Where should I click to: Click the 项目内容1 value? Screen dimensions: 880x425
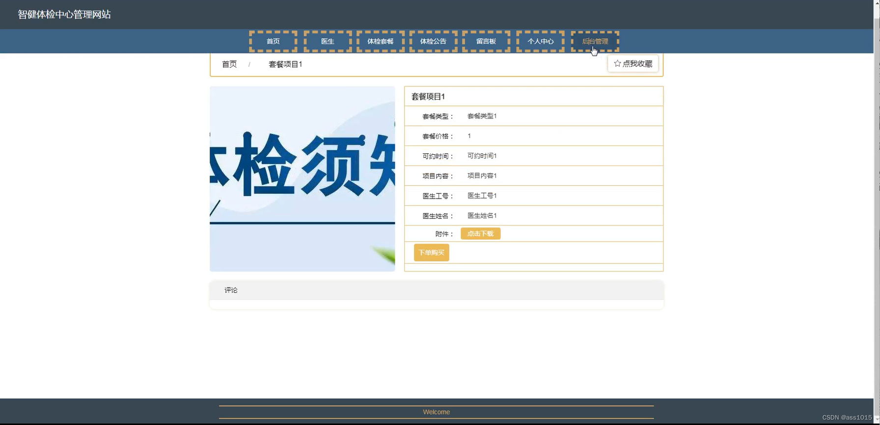482,176
